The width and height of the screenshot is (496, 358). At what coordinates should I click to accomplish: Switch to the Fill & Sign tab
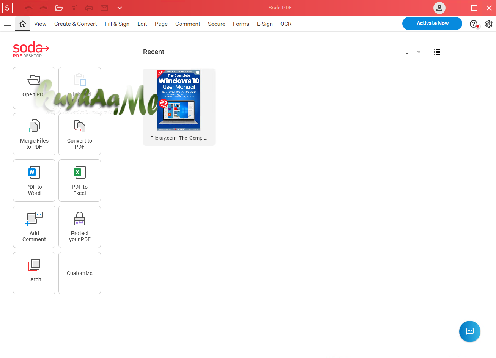pyautogui.click(x=117, y=24)
